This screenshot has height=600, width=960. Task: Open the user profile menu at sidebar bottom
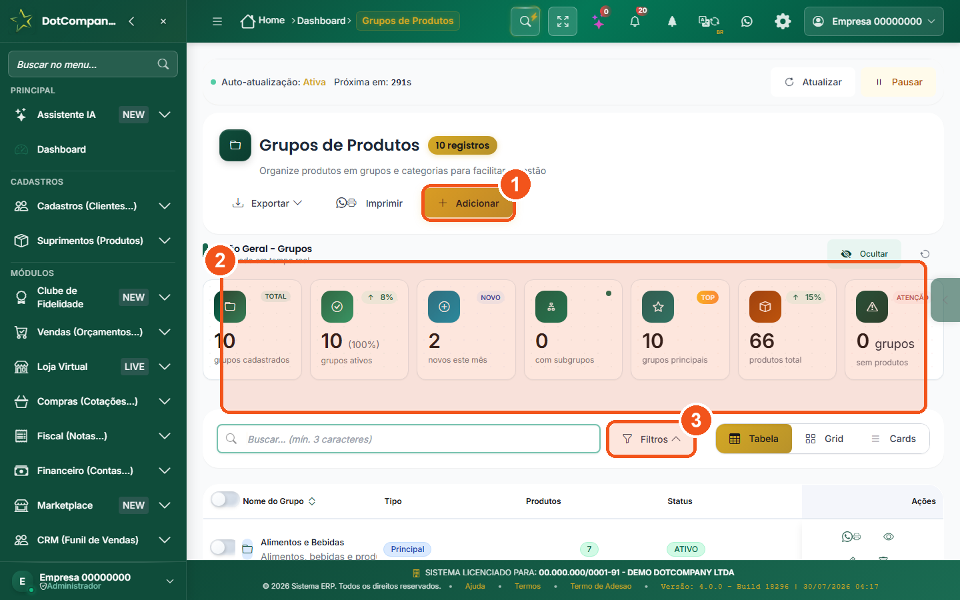[x=93, y=581]
